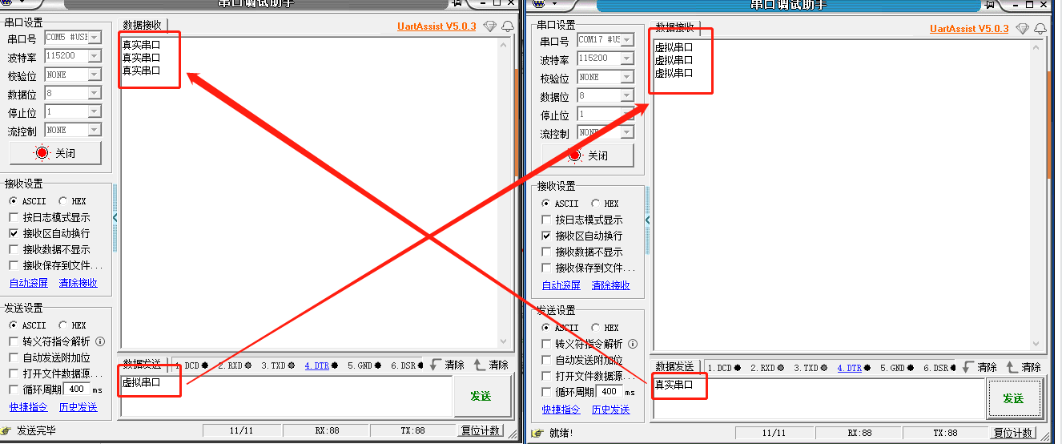This screenshot has width=1062, height=444.
Task: Toggle 循环周期 checkbox in the left window
Action: click(14, 390)
